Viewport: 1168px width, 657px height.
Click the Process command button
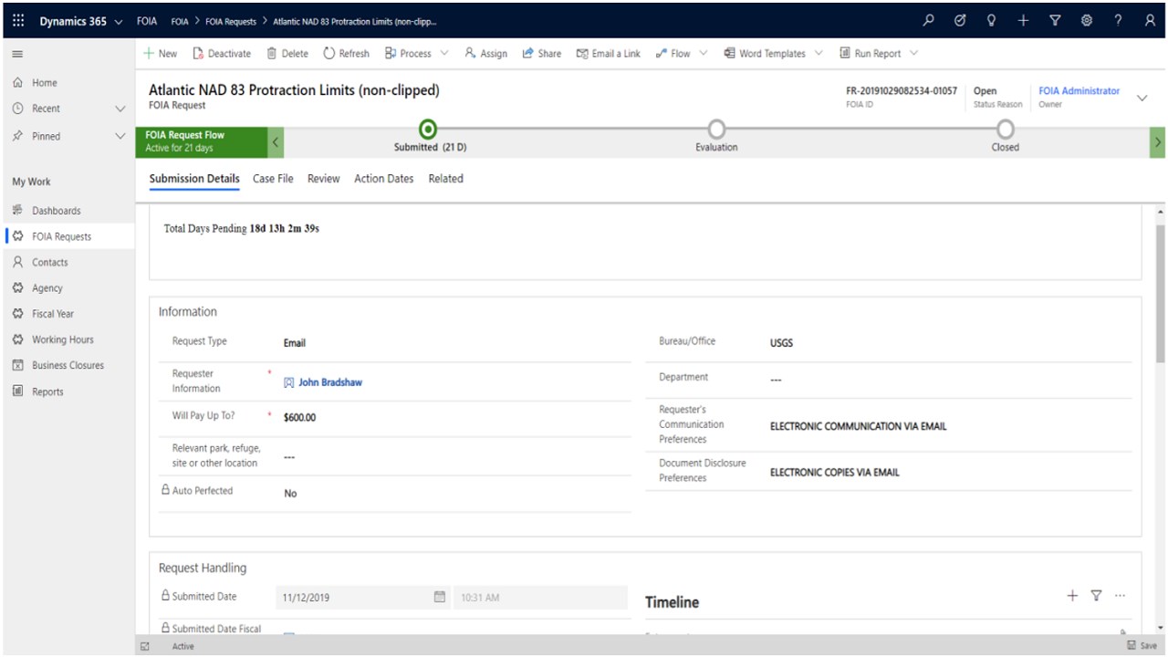click(x=408, y=54)
